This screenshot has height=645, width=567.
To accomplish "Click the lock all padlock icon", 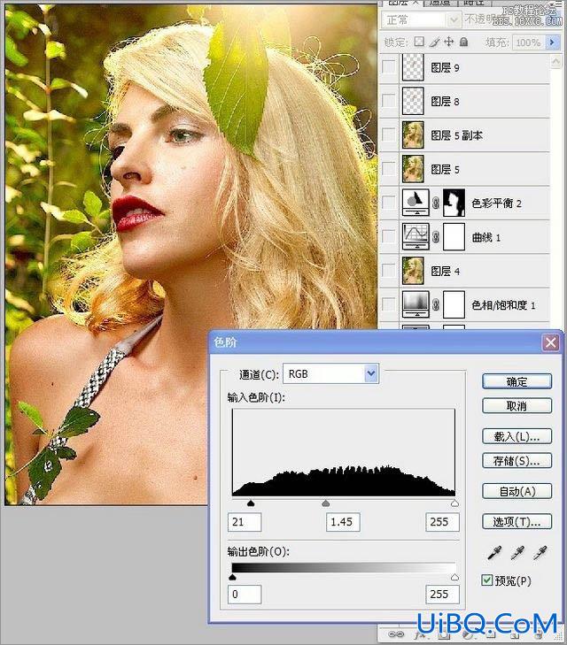I will point(463,42).
